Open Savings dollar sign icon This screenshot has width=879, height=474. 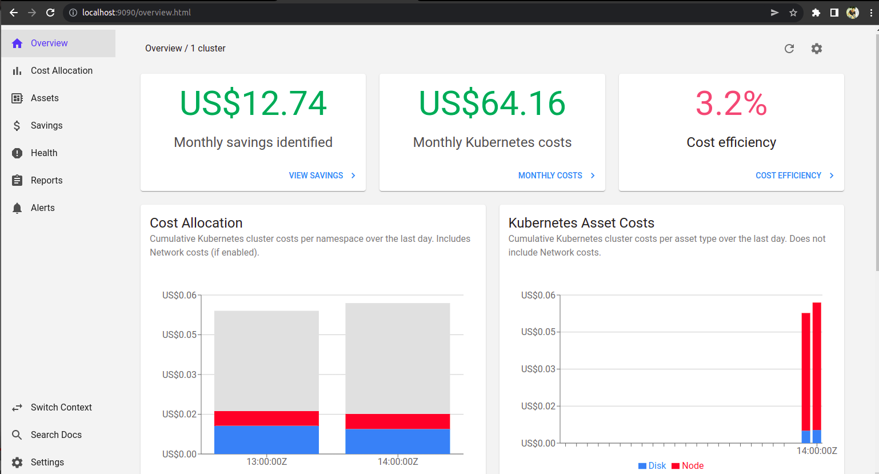pyautogui.click(x=17, y=126)
